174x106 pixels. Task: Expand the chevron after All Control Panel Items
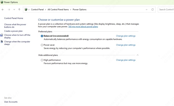[x=71, y=10]
